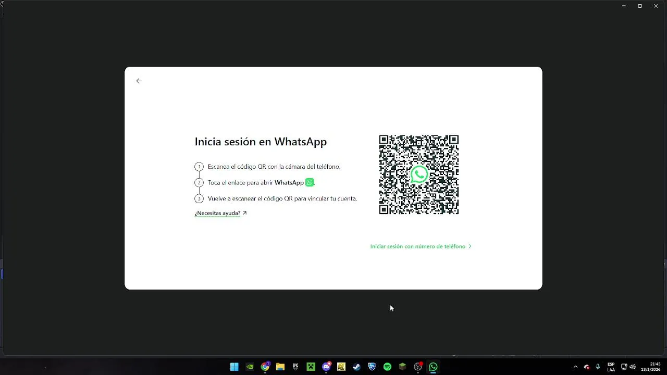Open the grass block icon in taskbar
667x375 pixels.
402,367
